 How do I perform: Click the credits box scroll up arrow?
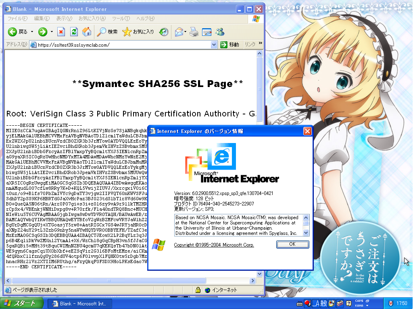point(306,218)
